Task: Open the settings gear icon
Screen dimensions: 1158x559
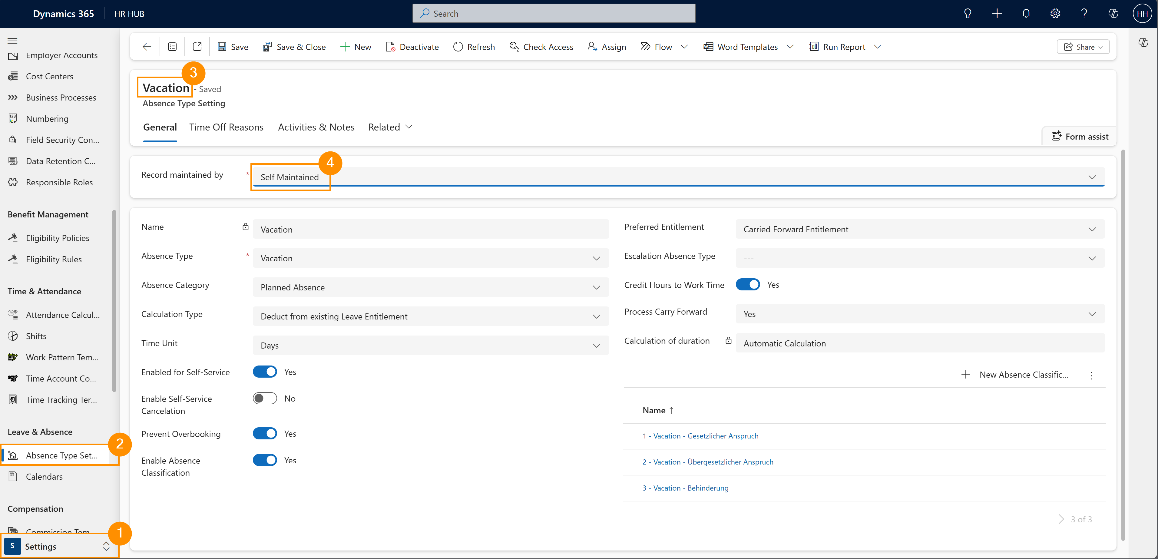Action: (1055, 14)
